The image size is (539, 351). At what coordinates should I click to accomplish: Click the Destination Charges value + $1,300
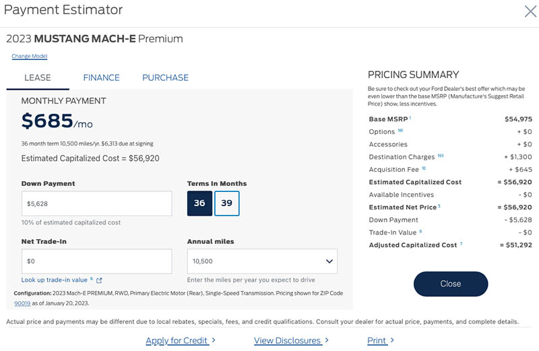click(x=517, y=157)
